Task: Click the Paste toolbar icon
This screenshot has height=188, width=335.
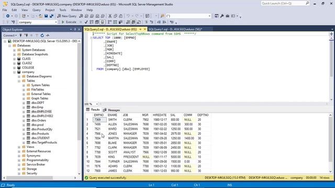Action: [x=121, y=16]
